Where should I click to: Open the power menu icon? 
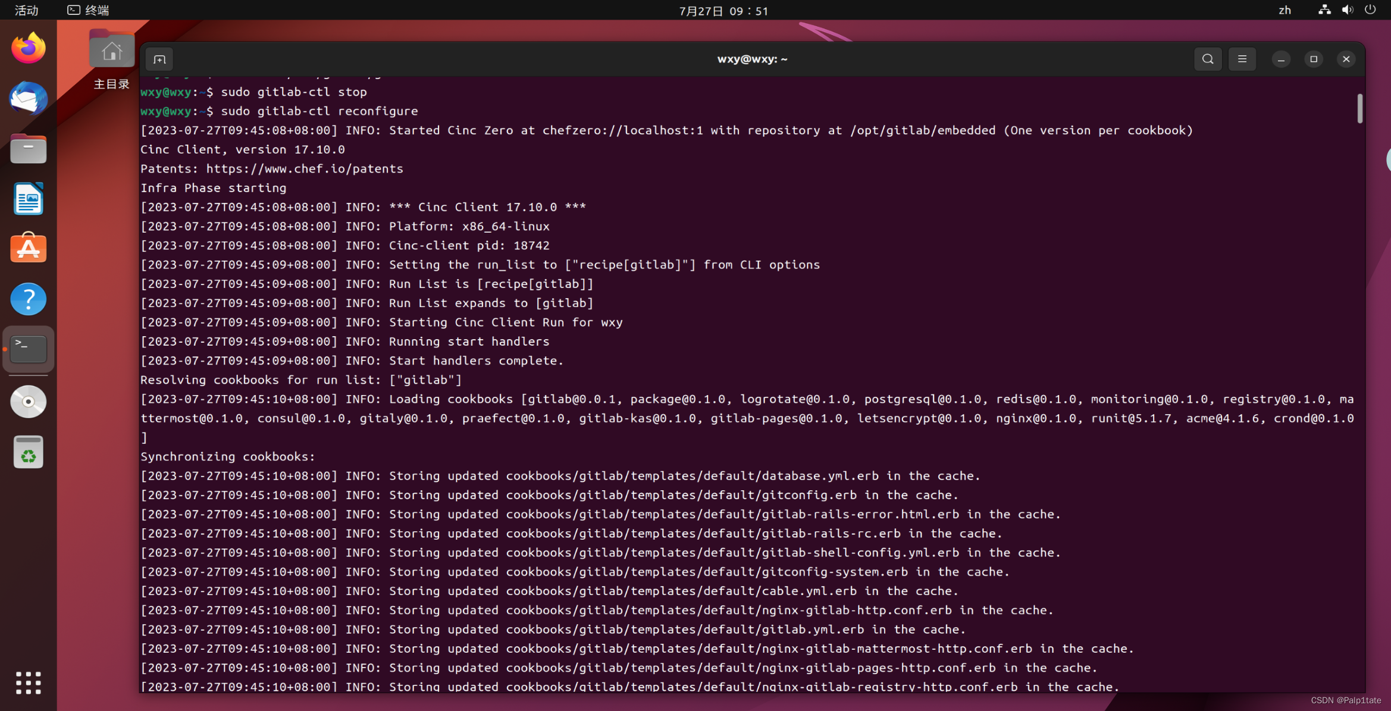[1370, 10]
